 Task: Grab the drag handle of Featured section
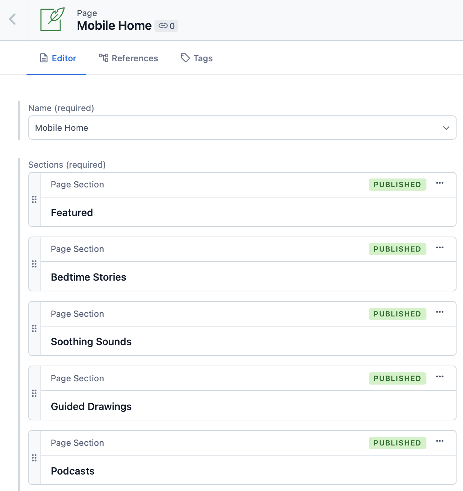pyautogui.click(x=34, y=200)
